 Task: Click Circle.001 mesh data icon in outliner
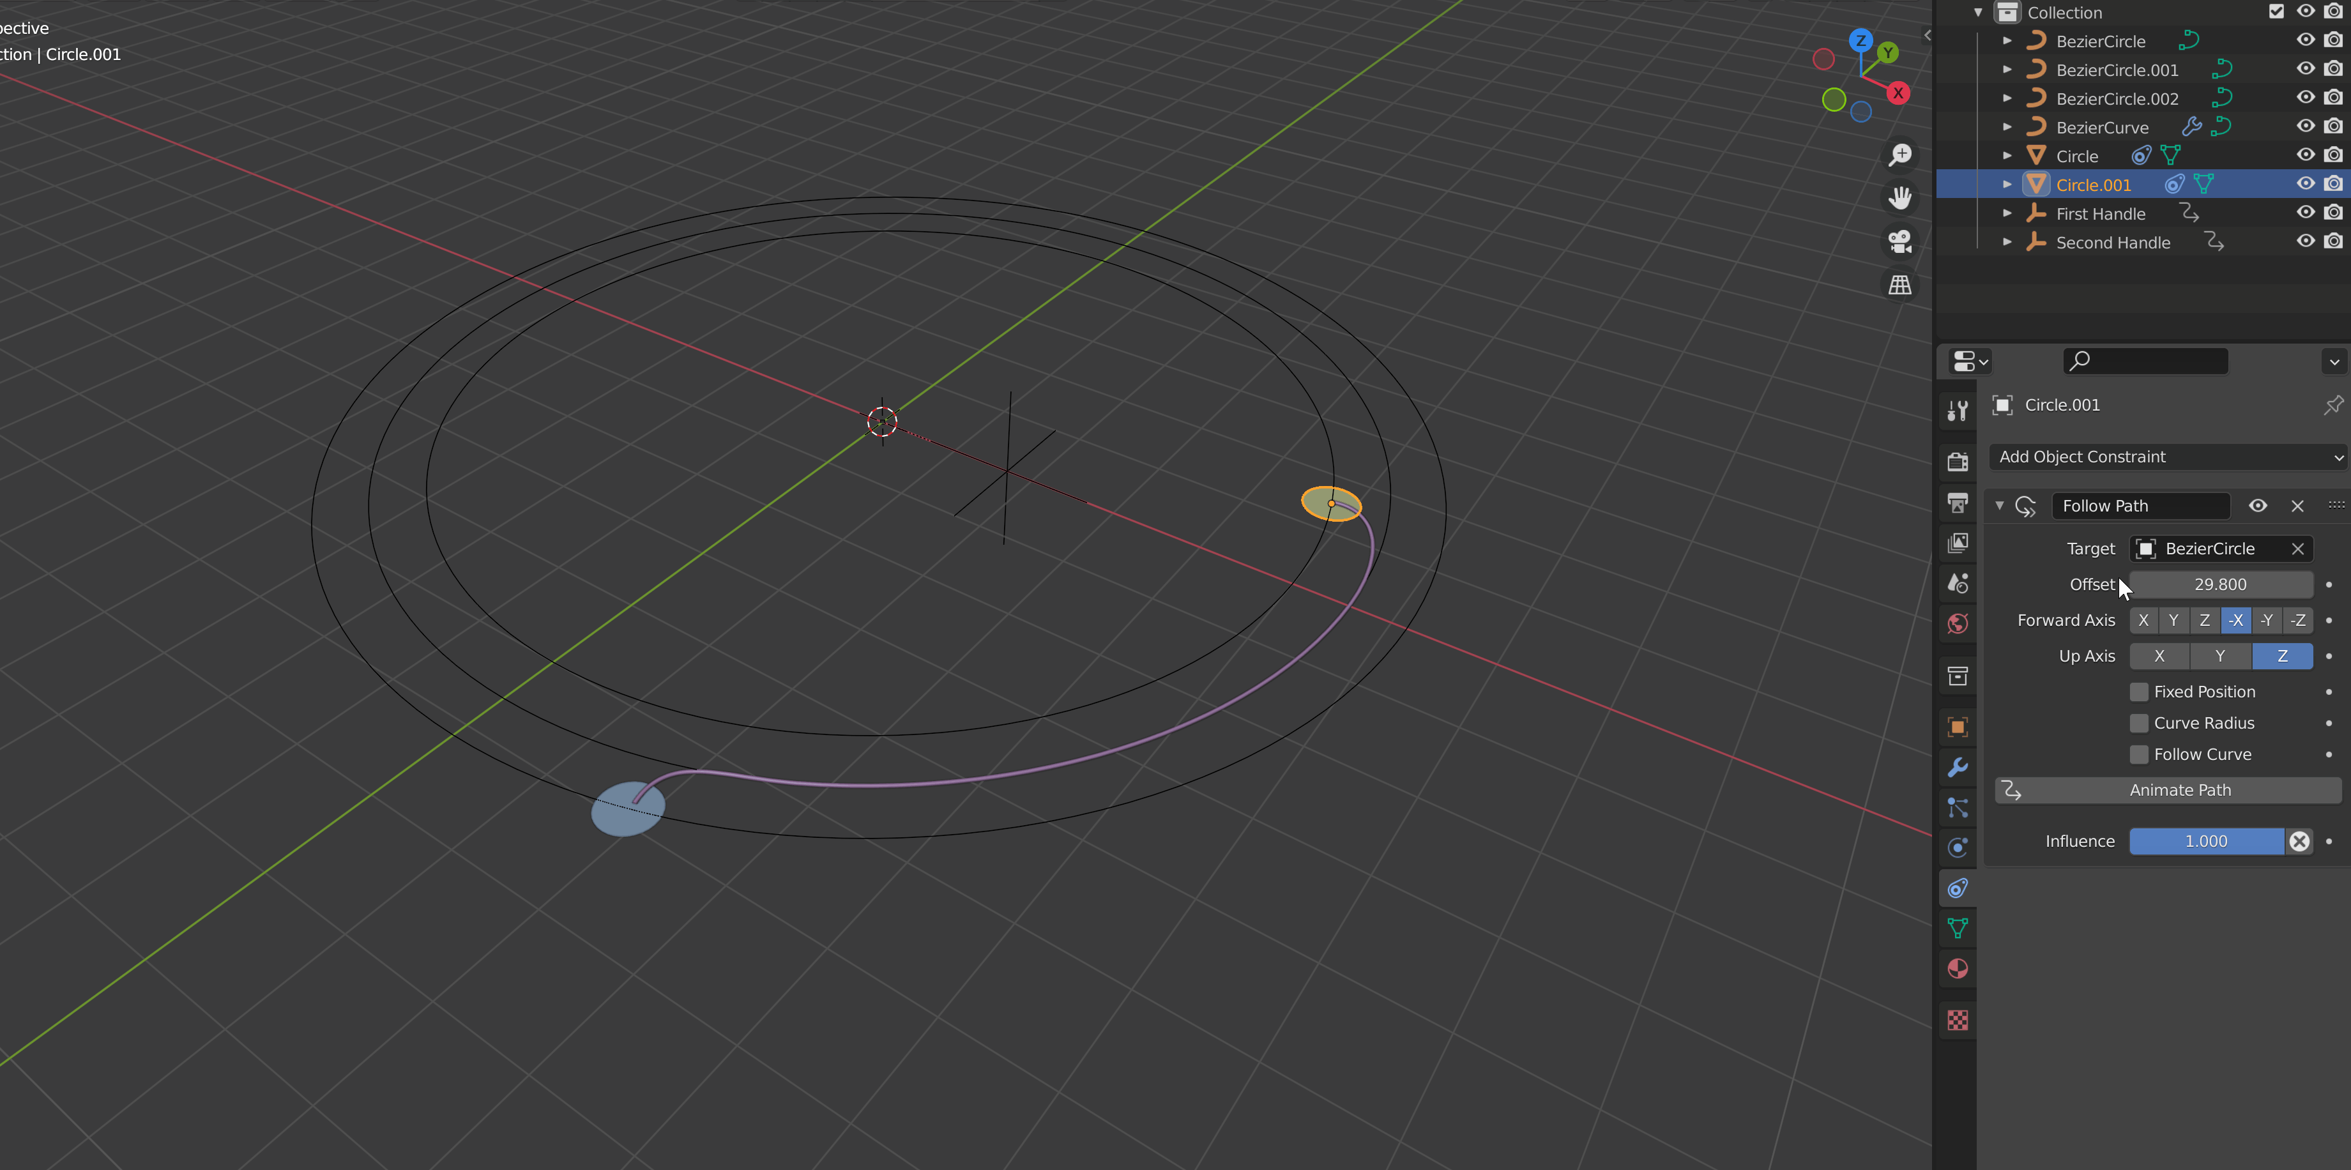click(2204, 185)
